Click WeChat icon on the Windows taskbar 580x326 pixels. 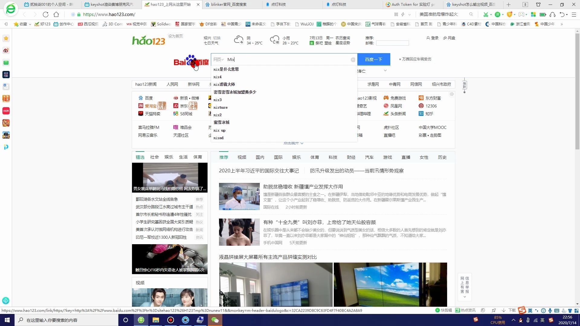click(215, 320)
